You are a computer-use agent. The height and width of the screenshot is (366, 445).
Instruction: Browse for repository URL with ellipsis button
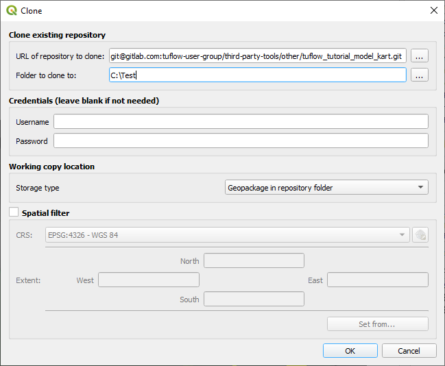click(x=420, y=56)
